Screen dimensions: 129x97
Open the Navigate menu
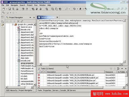click(14, 5)
